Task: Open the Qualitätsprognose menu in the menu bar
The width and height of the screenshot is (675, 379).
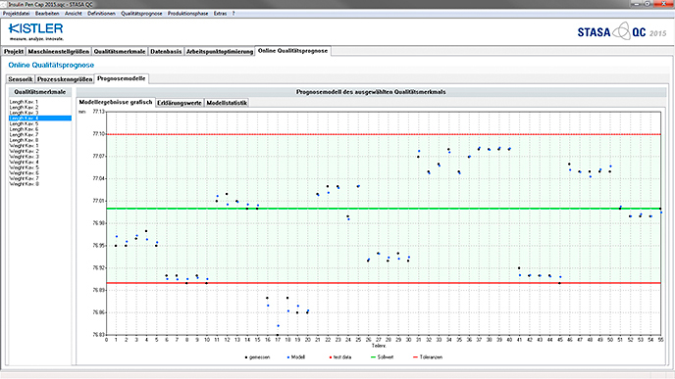Action: click(141, 14)
